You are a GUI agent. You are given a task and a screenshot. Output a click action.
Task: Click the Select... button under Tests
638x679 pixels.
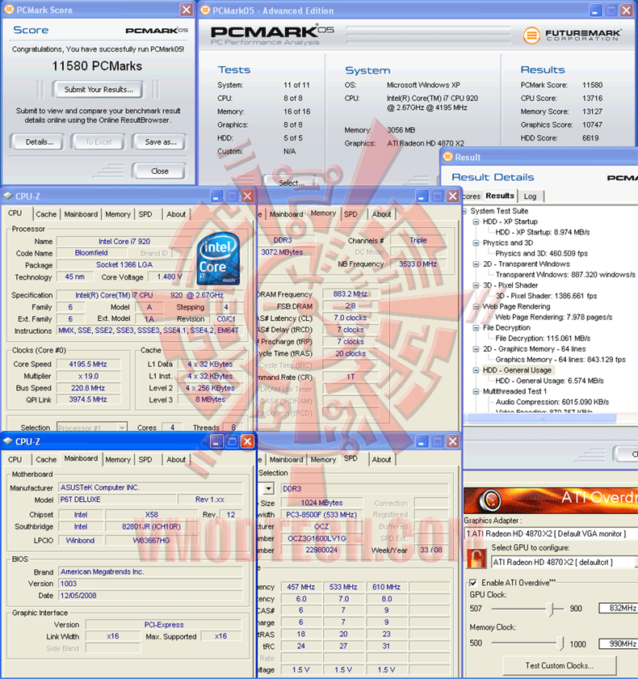point(292,183)
